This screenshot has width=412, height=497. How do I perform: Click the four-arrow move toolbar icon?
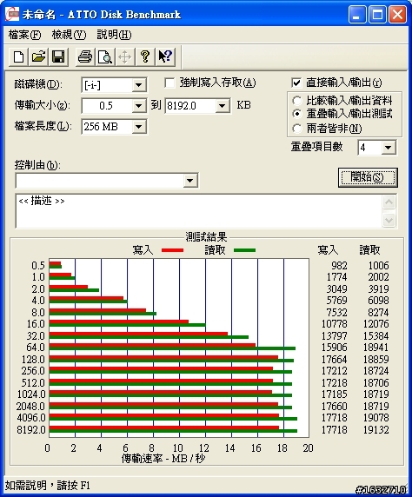[124, 57]
